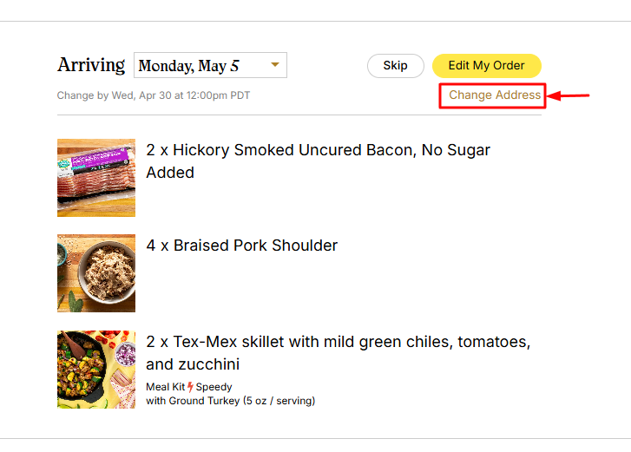This screenshot has height=452, width=631.
Task: Click the Ground Turkey serving detail text
Action: pyautogui.click(x=231, y=401)
